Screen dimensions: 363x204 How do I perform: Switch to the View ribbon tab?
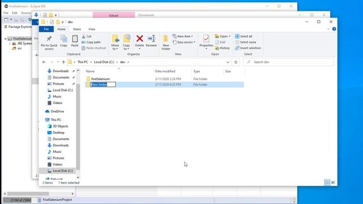pyautogui.click(x=92, y=29)
